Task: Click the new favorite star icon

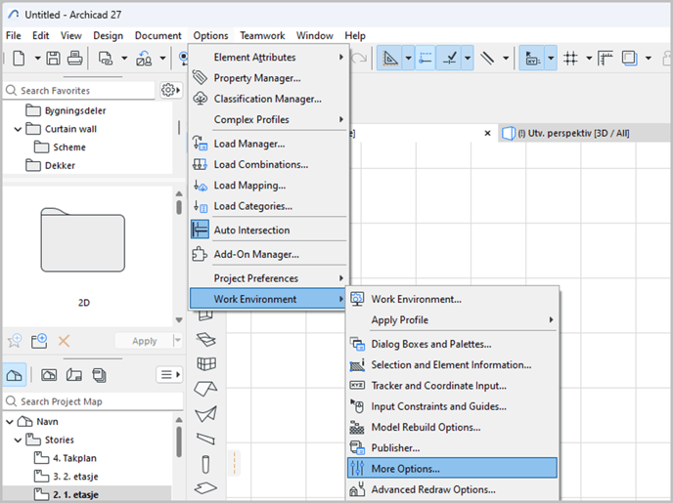Action: point(15,341)
